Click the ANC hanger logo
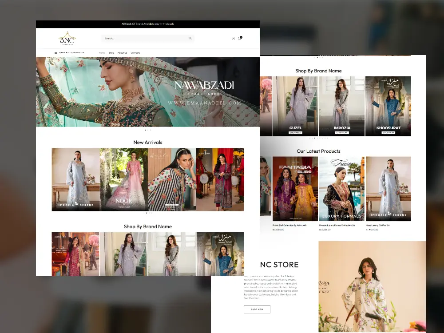This screenshot has width=444, height=333. tap(67, 39)
